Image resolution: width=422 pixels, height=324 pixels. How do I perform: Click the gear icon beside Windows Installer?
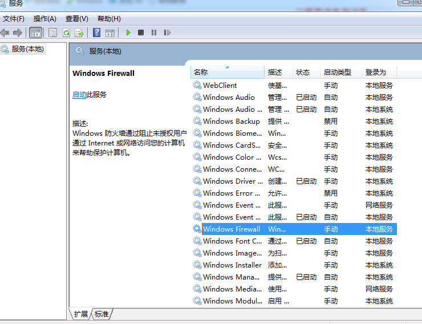click(197, 265)
